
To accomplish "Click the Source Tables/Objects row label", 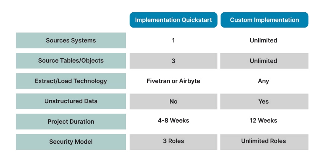I will pos(71,61).
